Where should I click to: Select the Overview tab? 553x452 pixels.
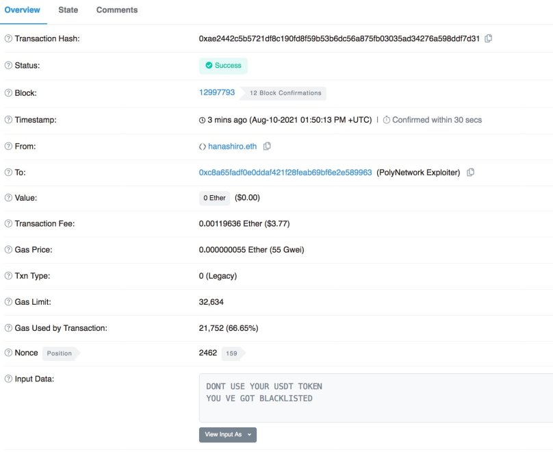coord(23,10)
